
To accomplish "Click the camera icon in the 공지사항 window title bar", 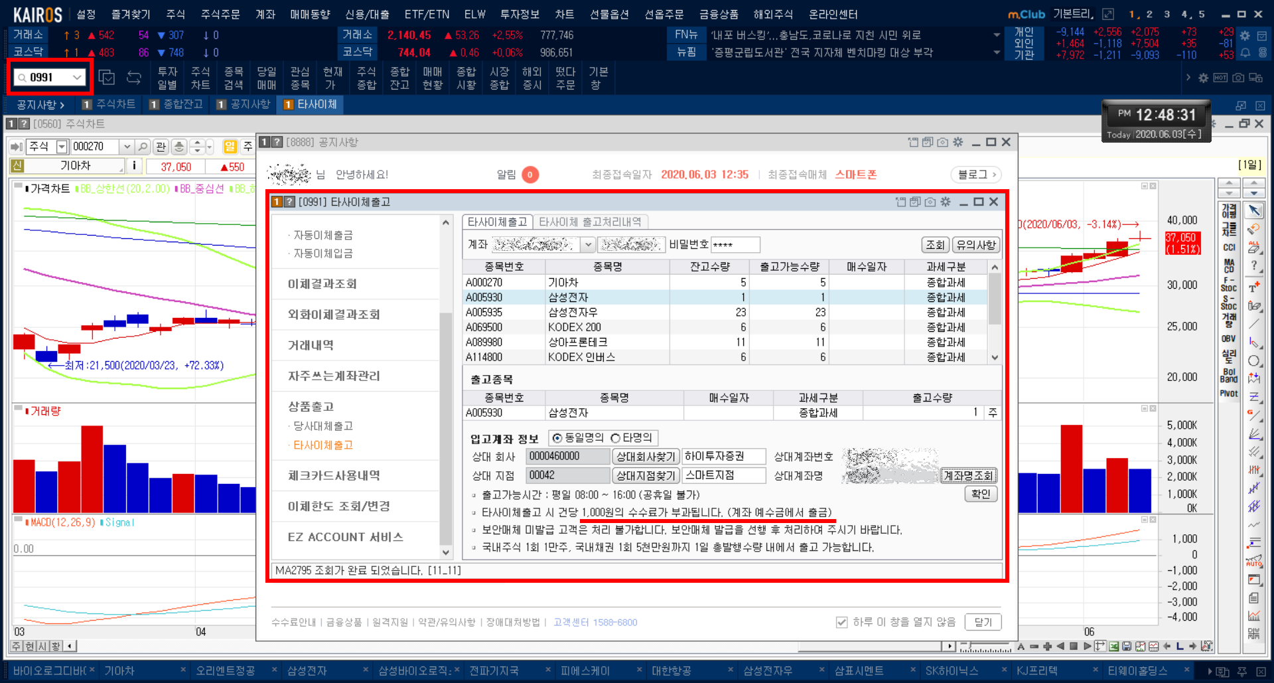I will [x=942, y=142].
